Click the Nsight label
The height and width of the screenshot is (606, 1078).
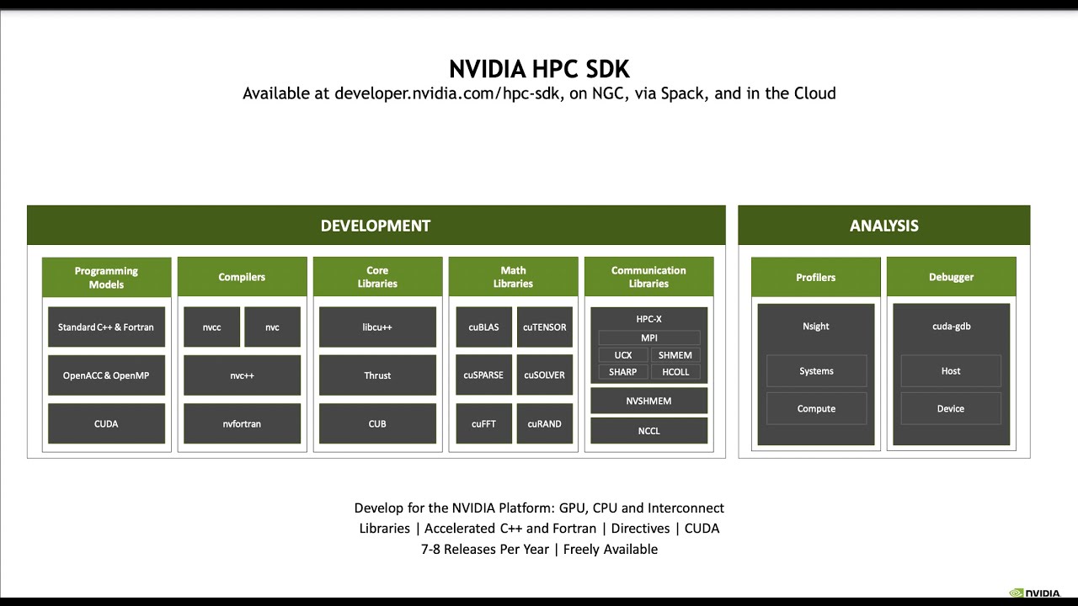click(x=816, y=327)
